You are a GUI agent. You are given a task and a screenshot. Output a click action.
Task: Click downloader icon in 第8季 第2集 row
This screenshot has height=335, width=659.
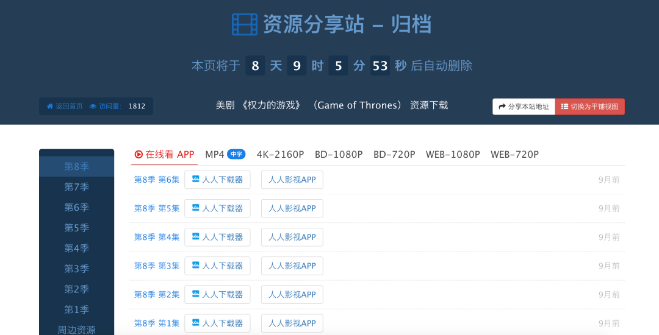point(195,294)
